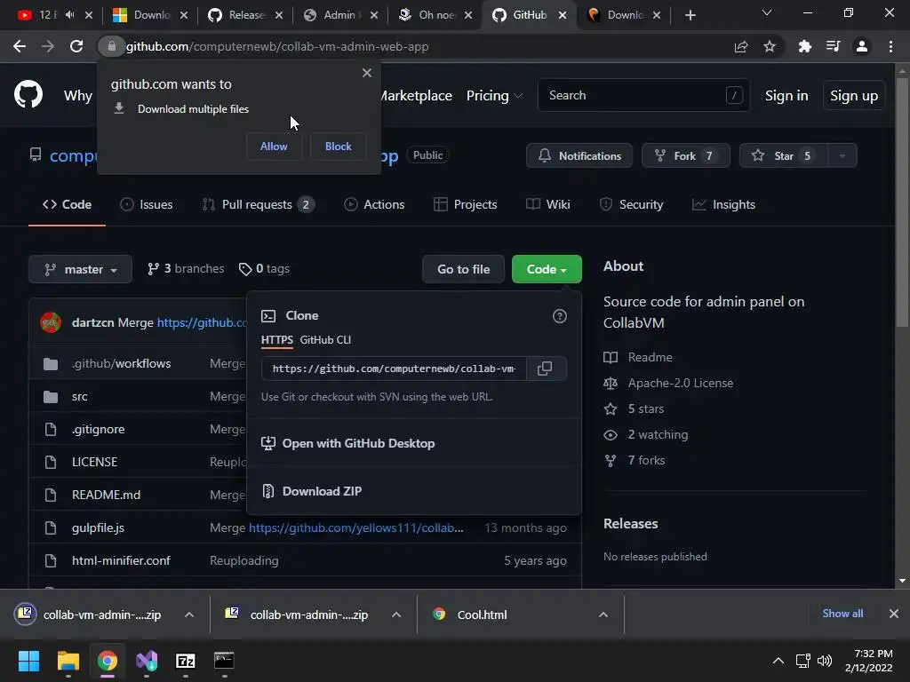Open the Star list dropdown arrow
Screen dimensions: 910x682
point(842,155)
